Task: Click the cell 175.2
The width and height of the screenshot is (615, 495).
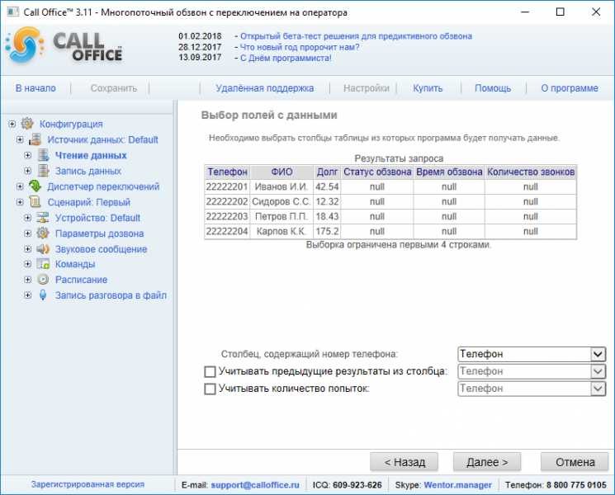Action: [x=327, y=231]
